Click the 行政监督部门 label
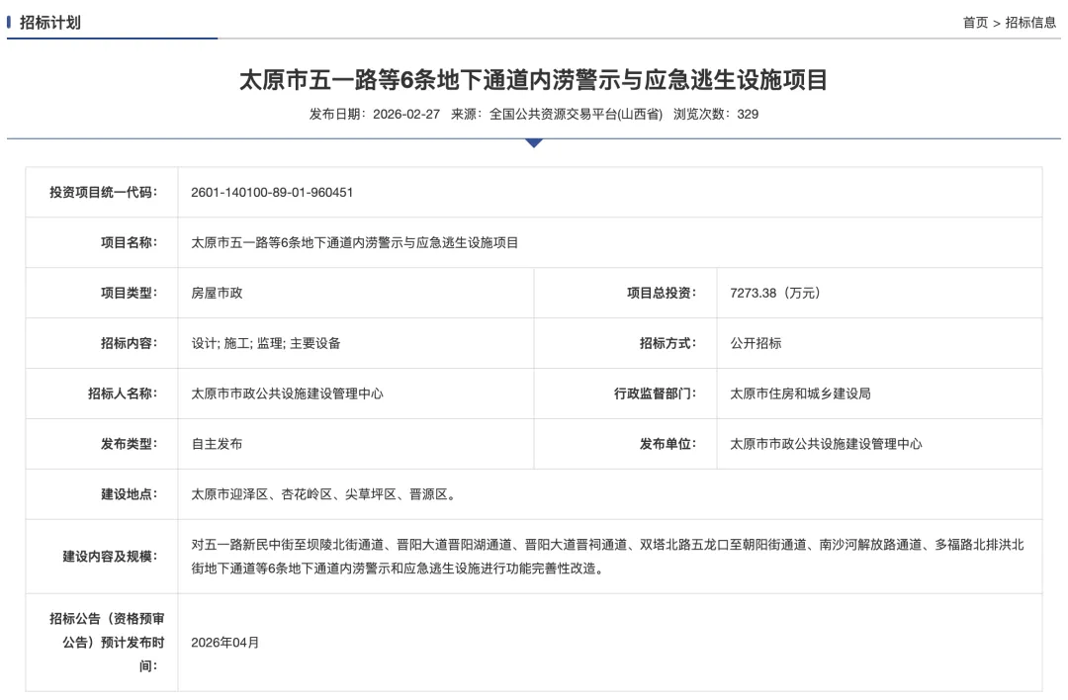This screenshot has height=700, width=1068. [656, 394]
